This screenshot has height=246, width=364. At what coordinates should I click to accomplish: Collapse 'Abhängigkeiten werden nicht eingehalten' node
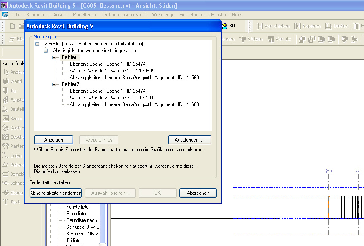click(x=46, y=51)
